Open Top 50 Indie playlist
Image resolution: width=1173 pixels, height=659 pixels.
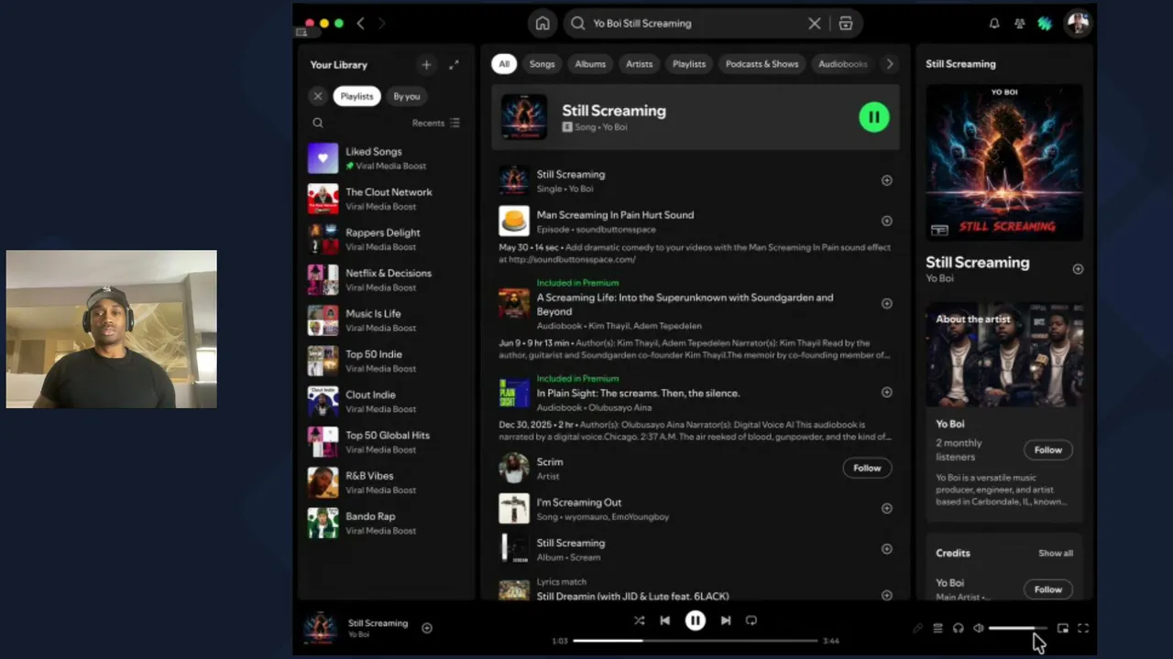386,361
